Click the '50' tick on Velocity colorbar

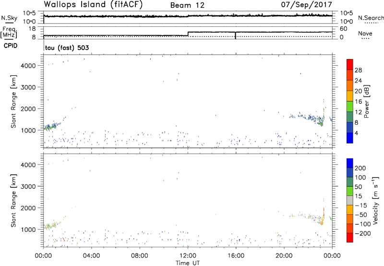pyautogui.click(x=358, y=187)
